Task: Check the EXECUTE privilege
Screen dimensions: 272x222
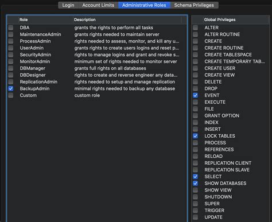Action: [x=195, y=102]
